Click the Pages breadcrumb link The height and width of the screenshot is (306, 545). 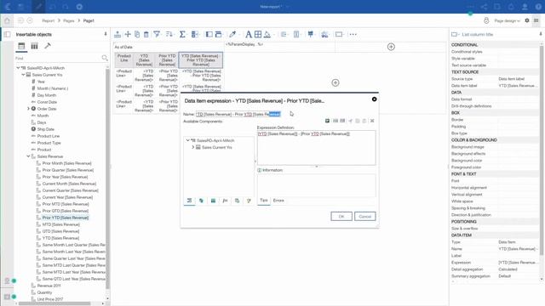(69, 20)
